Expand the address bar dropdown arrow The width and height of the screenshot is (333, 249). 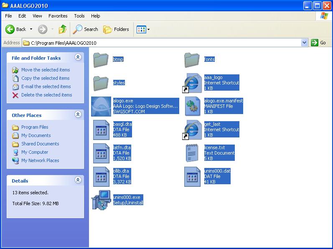pos(304,43)
